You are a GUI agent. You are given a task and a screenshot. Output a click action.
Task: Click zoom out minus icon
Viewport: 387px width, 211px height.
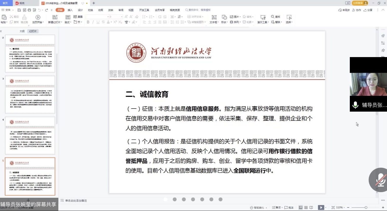348,207
